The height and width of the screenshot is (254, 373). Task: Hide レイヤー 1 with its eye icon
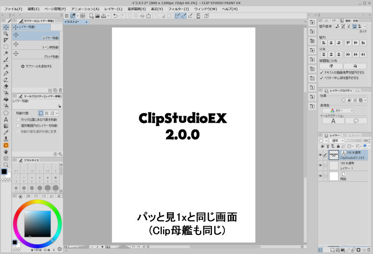click(320, 165)
